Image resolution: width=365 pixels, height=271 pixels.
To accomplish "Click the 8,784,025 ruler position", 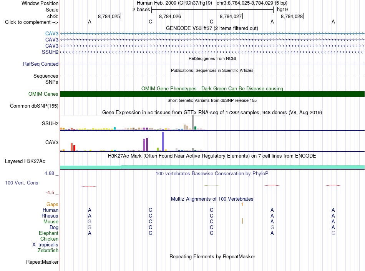I will (x=109, y=16).
